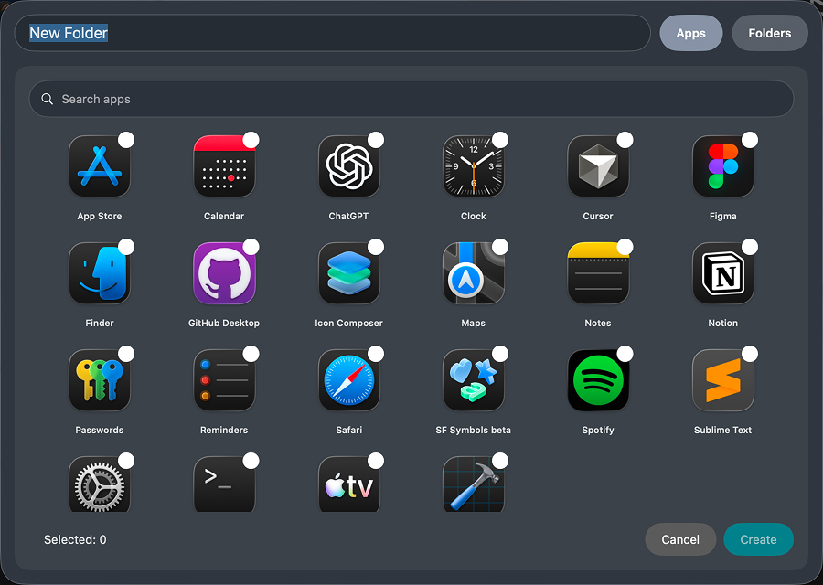Toggle the selection circle on Calendar
Image resolution: width=823 pixels, height=585 pixels.
(x=251, y=140)
